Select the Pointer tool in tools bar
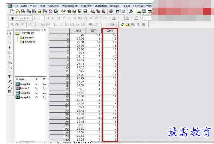This screenshot has width=214, height=144. click(10, 33)
